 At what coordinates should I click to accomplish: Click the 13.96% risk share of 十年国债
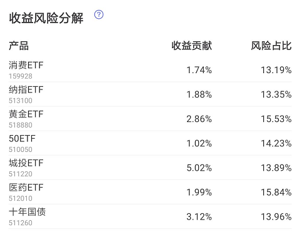click(276, 217)
